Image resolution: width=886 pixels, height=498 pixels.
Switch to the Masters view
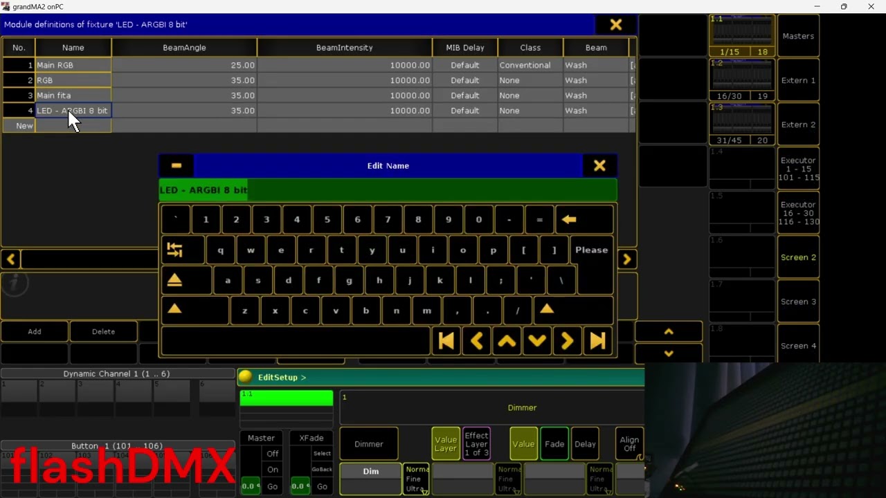(798, 36)
